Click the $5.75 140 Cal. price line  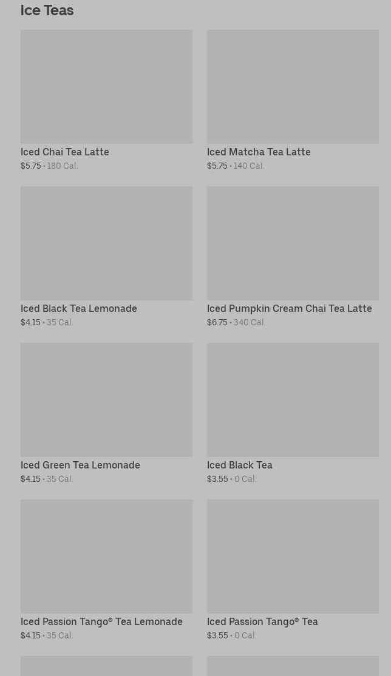(236, 166)
